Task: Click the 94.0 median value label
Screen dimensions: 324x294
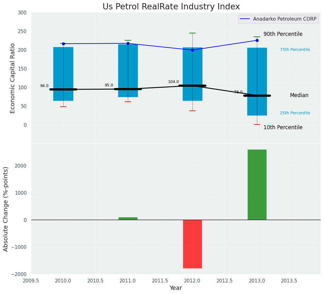Action: pyautogui.click(x=44, y=86)
